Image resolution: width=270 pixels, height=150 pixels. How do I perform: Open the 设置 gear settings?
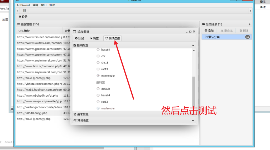click(23, 17)
